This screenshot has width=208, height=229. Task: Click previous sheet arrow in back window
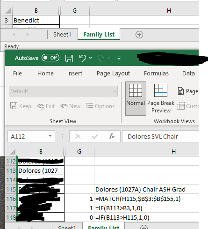click(14, 34)
